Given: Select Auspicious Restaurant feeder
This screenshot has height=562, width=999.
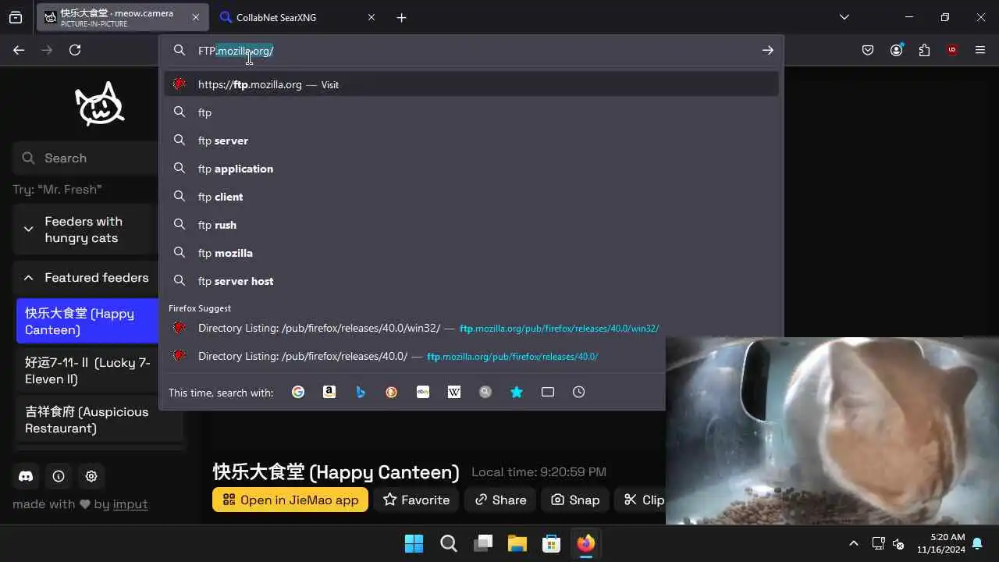Looking at the screenshot, I should (x=99, y=420).
